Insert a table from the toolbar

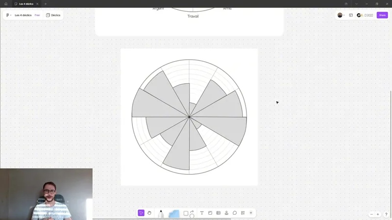click(x=218, y=213)
